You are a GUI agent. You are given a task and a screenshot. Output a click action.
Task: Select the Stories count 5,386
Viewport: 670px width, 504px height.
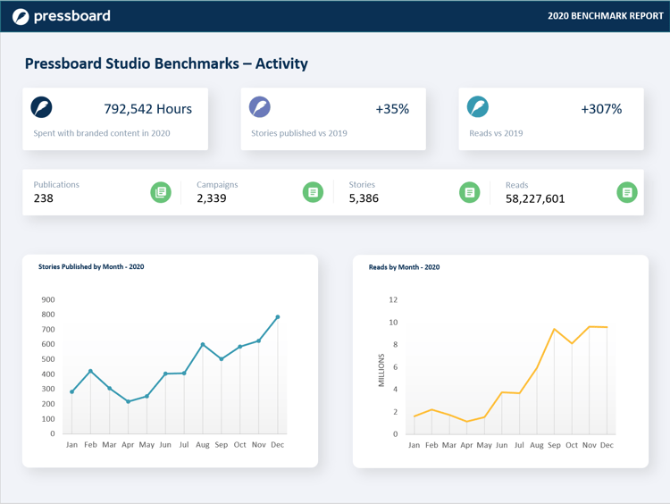[x=364, y=198]
